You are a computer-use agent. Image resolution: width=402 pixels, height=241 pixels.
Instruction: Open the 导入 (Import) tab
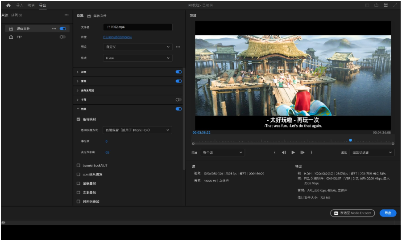pos(20,5)
